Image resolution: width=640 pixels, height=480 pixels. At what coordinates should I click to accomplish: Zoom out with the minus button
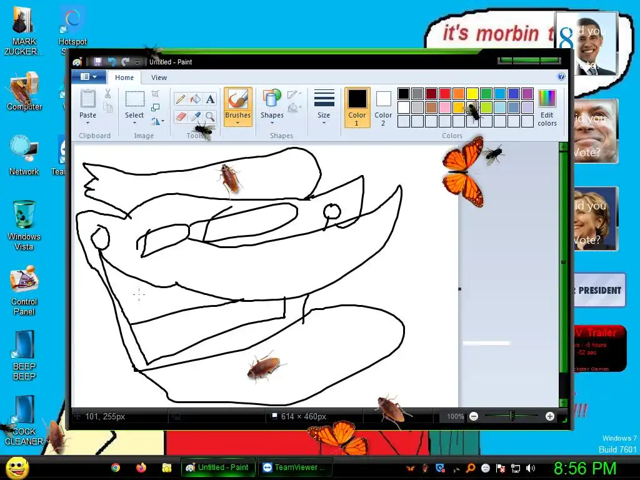click(x=474, y=416)
